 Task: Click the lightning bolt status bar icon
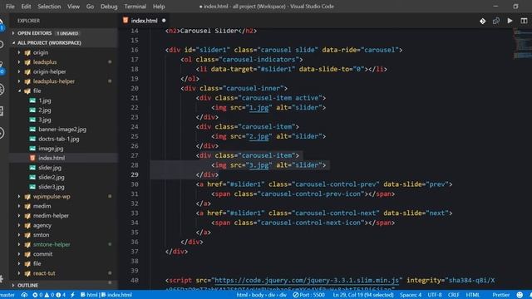[72, 295]
